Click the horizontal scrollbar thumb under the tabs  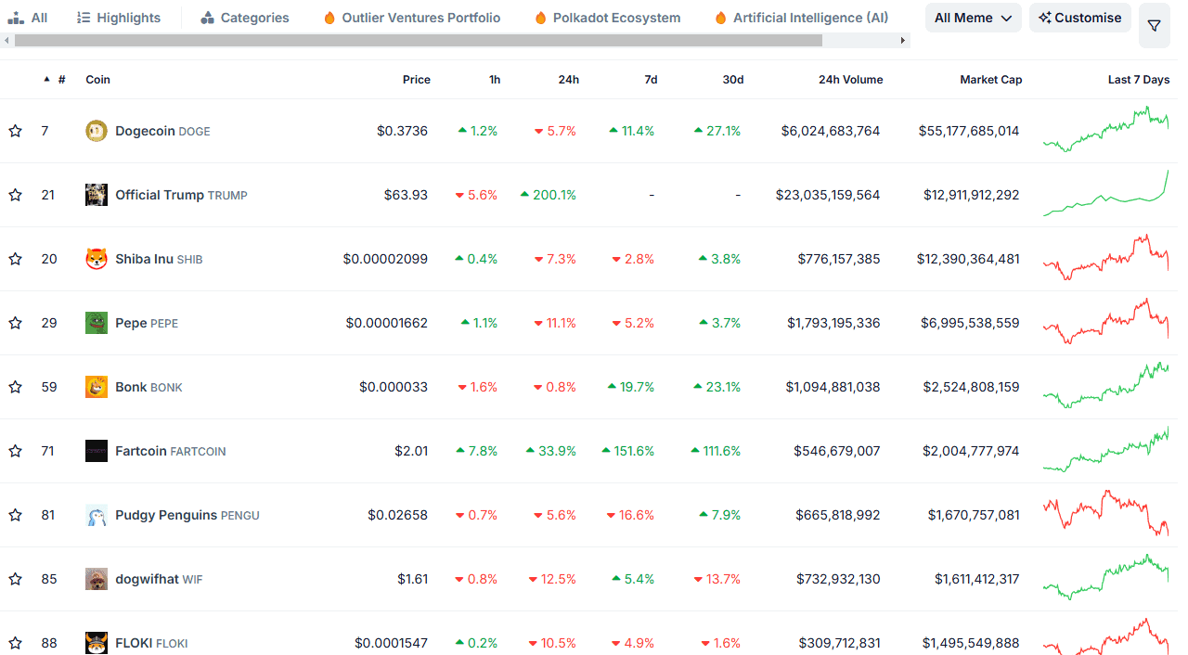tap(419, 41)
